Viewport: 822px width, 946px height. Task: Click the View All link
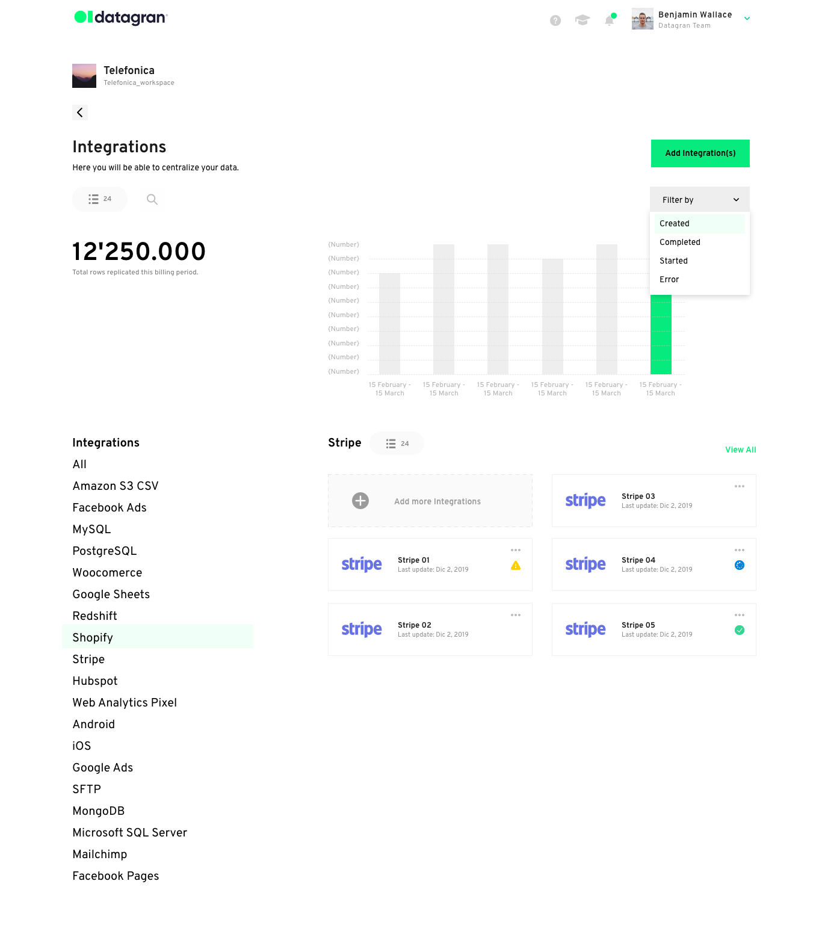coord(741,450)
